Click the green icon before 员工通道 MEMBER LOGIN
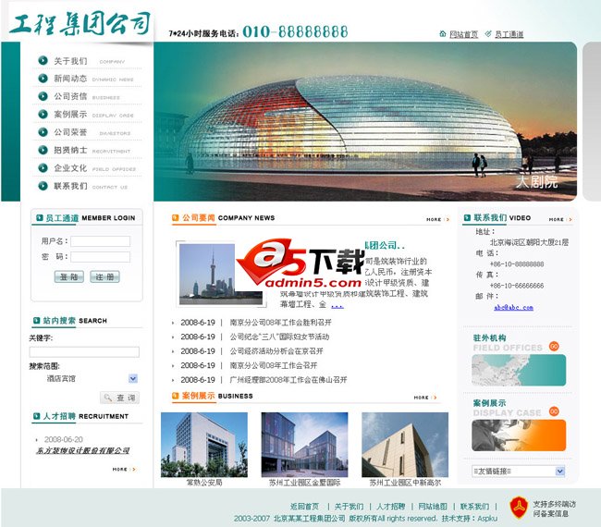The width and height of the screenshot is (601, 527). pyautogui.click(x=39, y=217)
